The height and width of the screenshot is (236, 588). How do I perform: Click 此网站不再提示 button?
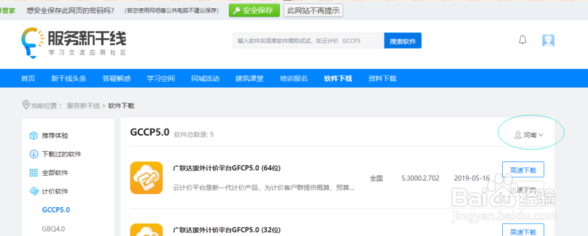pyautogui.click(x=313, y=11)
